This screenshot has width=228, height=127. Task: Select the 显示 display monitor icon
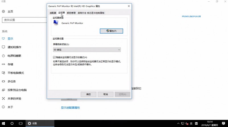tap(3, 38)
